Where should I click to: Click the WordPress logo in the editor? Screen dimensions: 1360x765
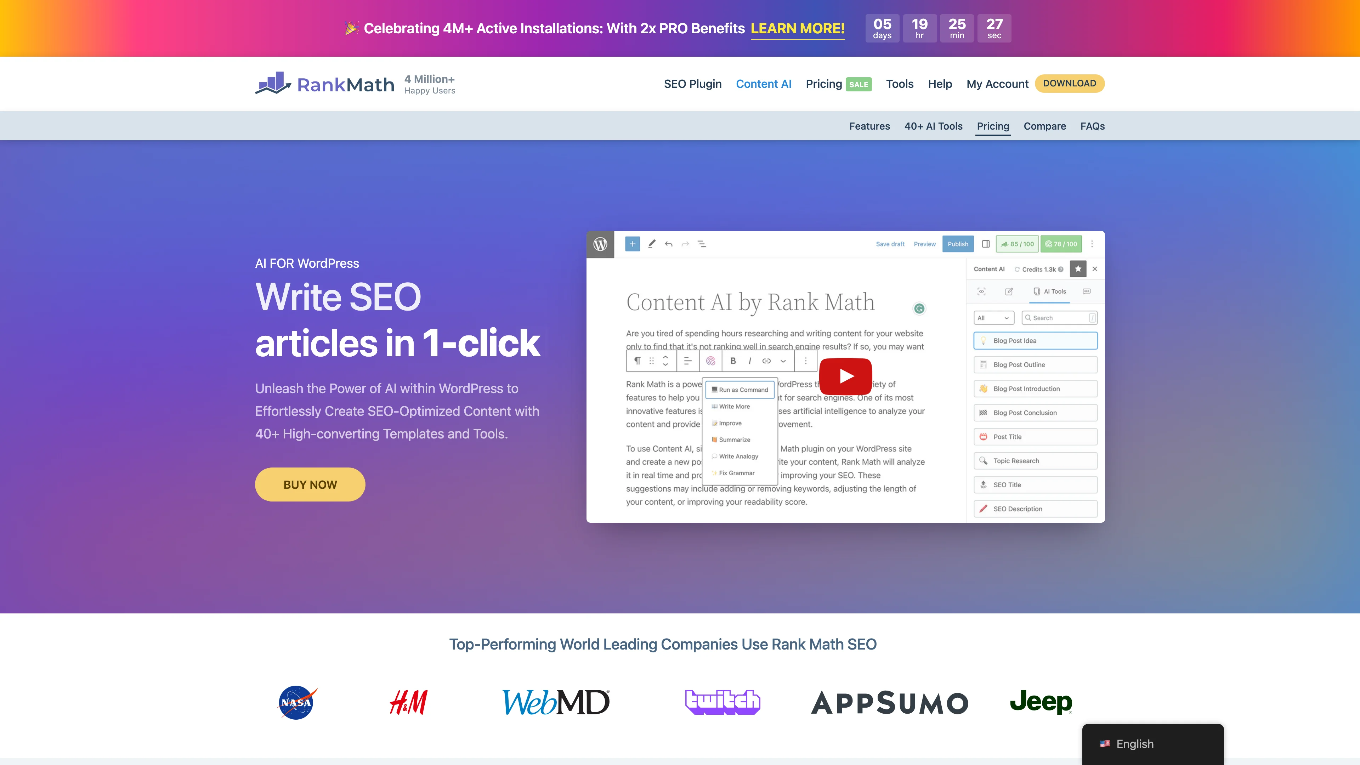click(600, 244)
